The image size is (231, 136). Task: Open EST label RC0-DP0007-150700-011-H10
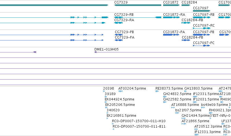click(x=139, y=121)
